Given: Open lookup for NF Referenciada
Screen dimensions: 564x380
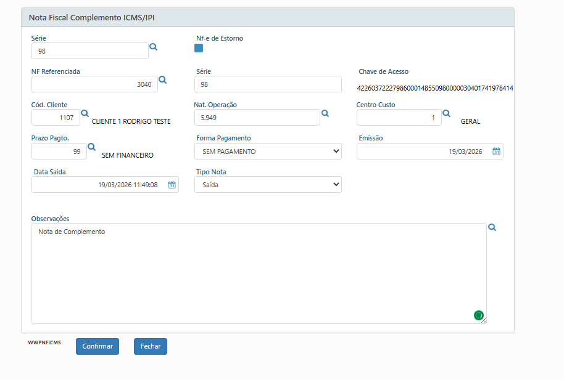Looking at the screenshot, I should [163, 80].
